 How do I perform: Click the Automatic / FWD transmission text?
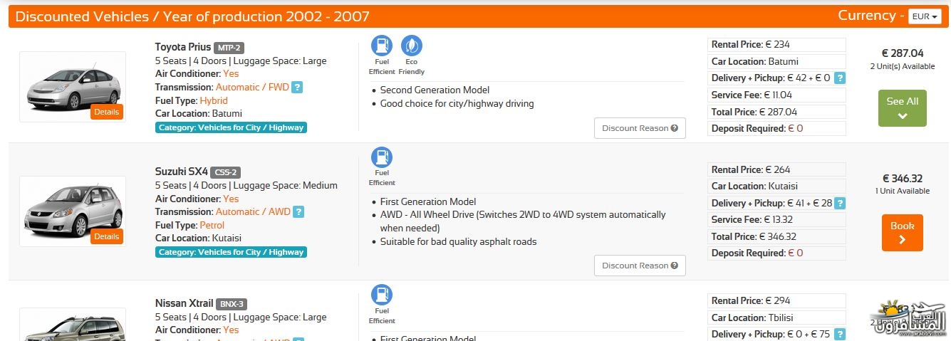252,88
